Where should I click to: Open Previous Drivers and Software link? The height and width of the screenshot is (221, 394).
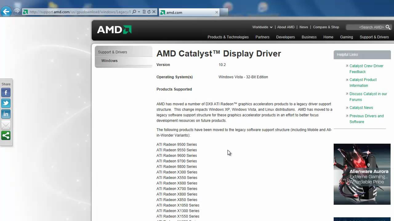[x=366, y=119]
